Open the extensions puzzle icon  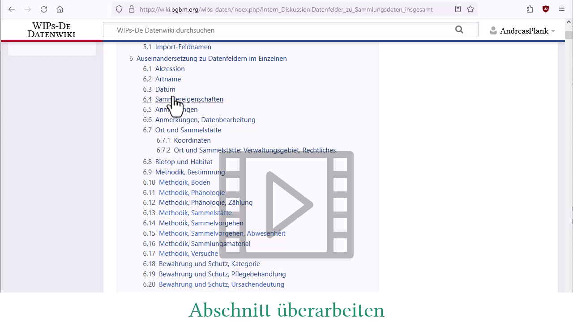coord(530,9)
